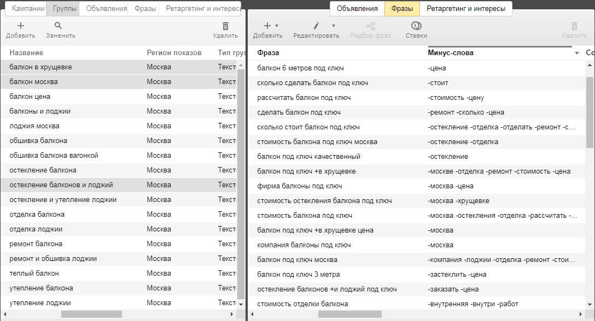This screenshot has width=595, height=321.
Task: Select group row 'теплый балкон'
Action: point(118,274)
